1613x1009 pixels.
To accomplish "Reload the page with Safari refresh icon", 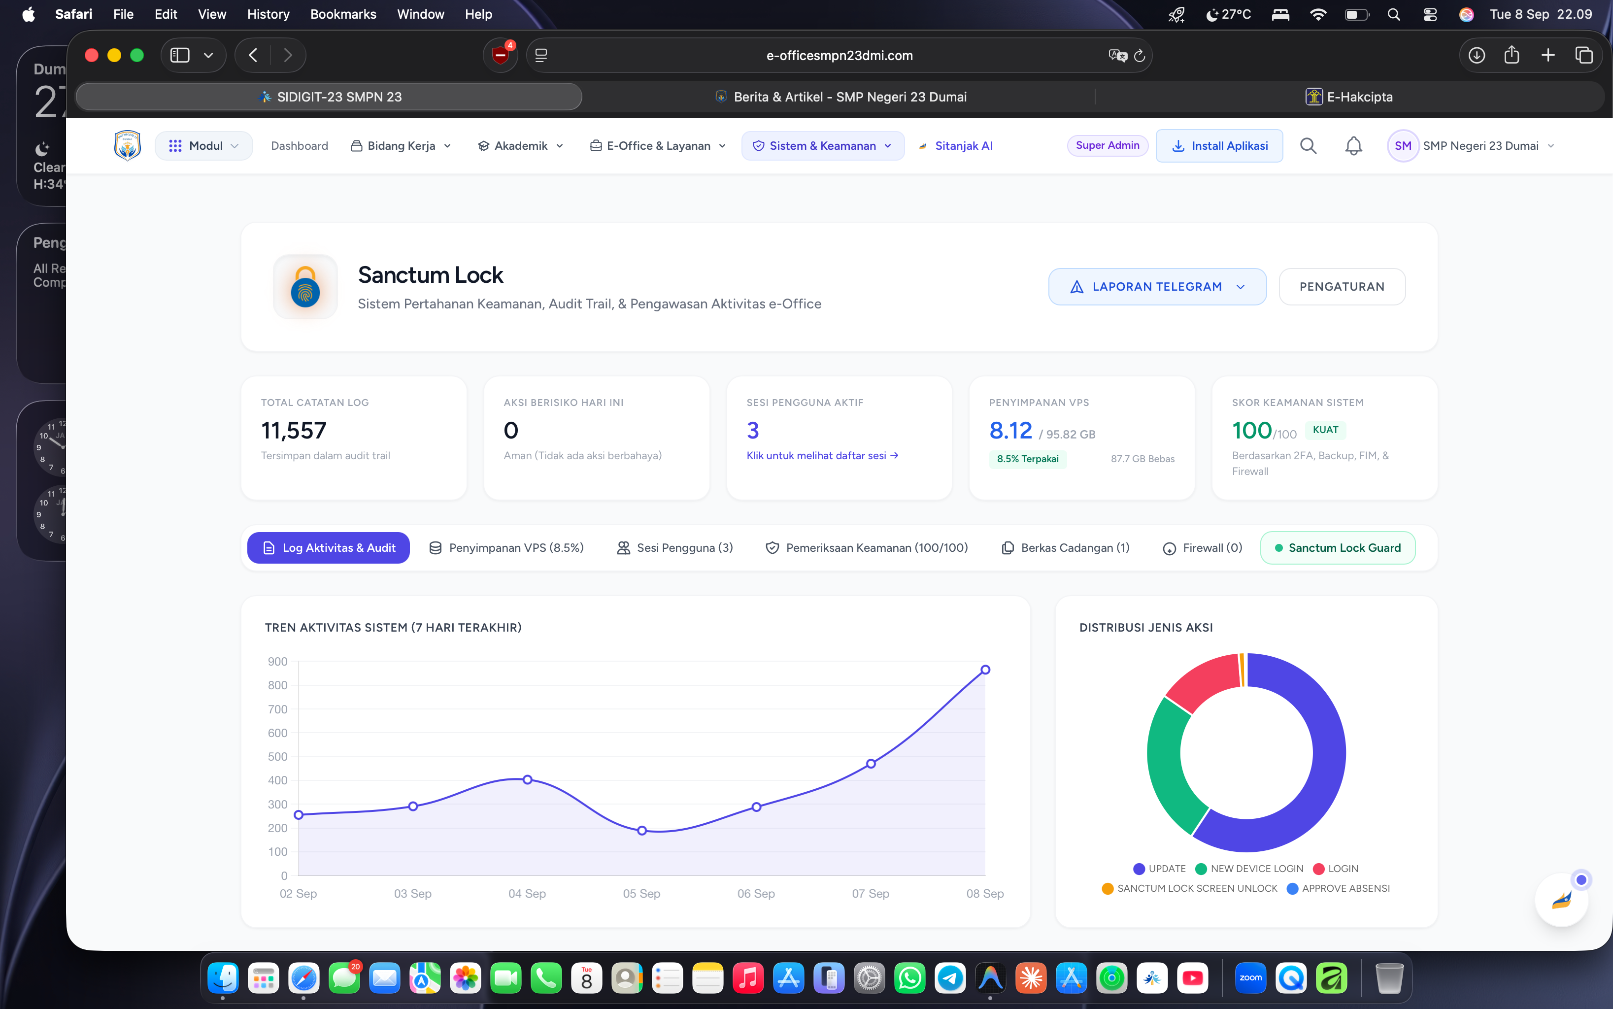I will pyautogui.click(x=1140, y=55).
